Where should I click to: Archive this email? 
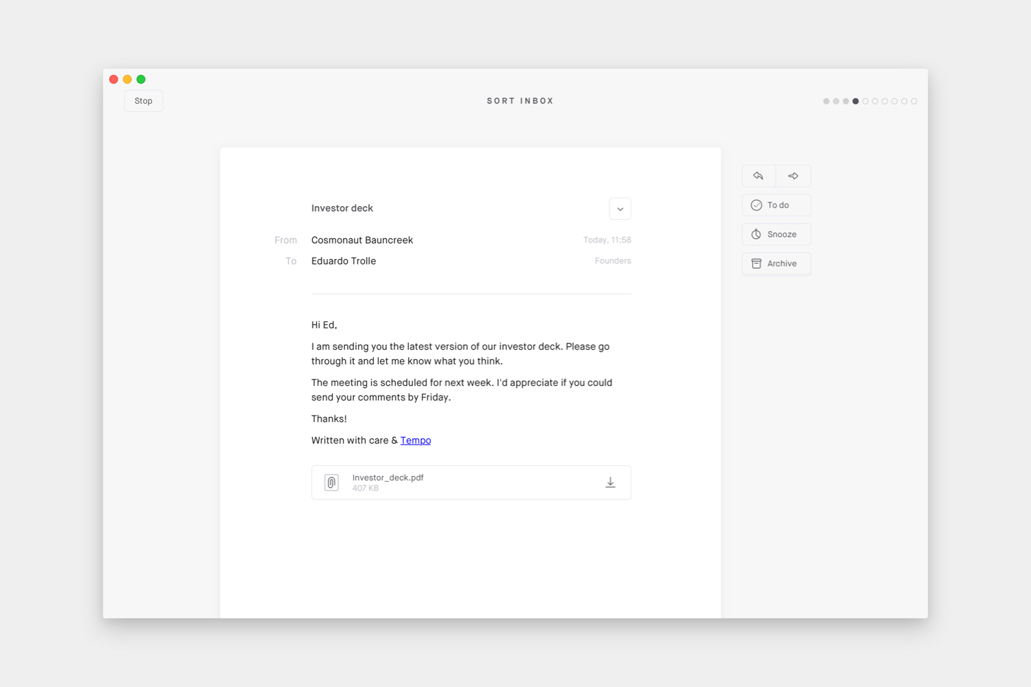(776, 264)
